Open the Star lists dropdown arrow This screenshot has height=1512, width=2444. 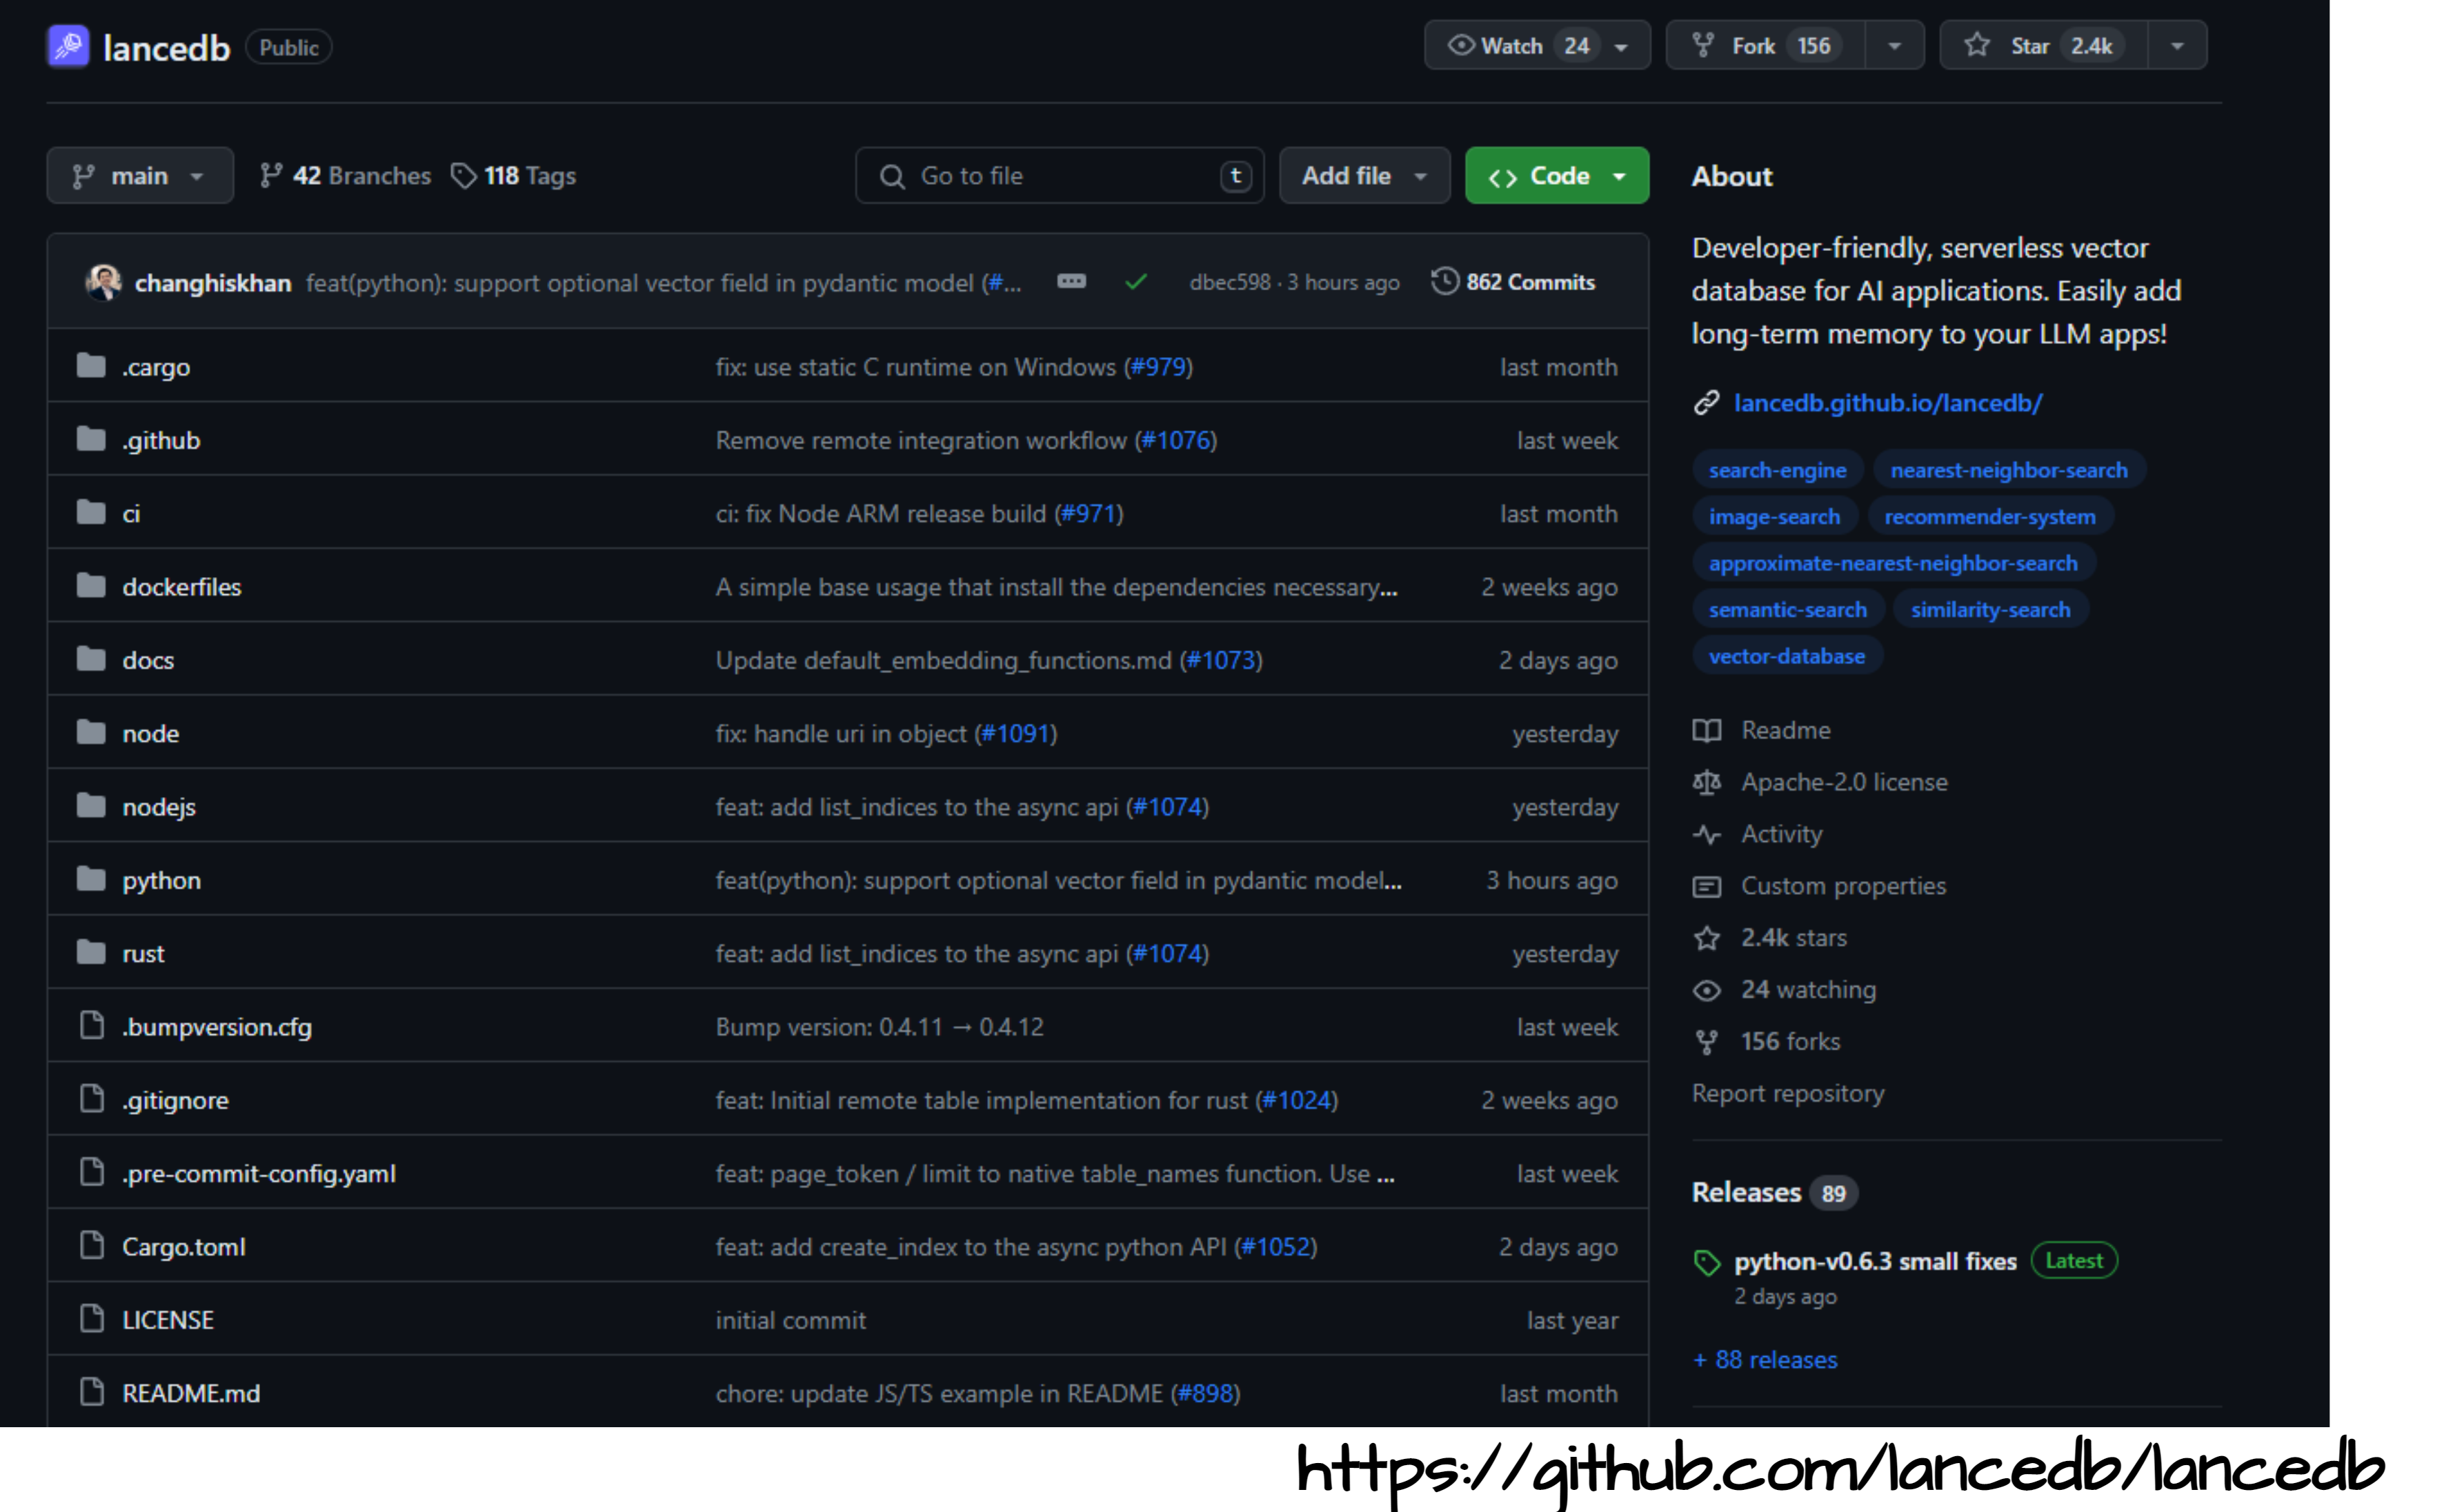coord(2177,46)
